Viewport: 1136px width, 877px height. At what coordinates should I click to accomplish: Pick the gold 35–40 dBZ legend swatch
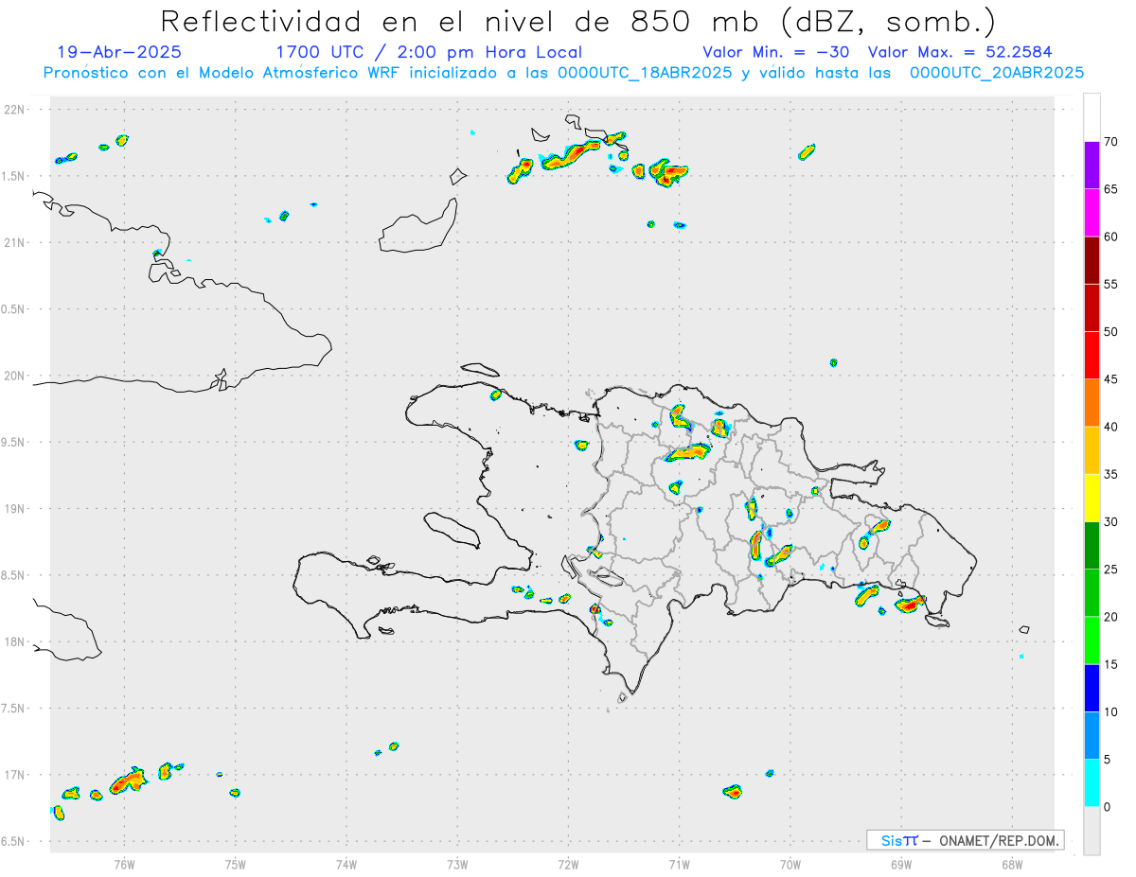point(1092,450)
